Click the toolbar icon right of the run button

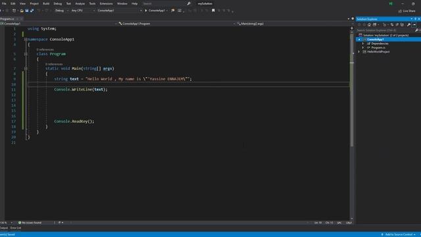[172, 11]
